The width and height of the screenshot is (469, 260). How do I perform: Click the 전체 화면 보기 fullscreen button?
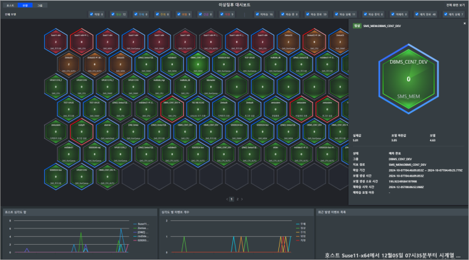pos(455,4)
